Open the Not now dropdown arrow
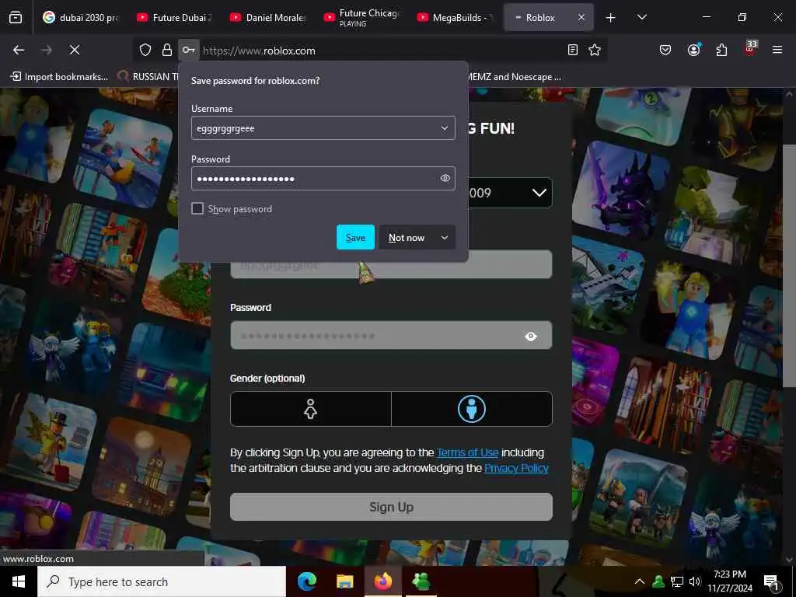 click(444, 238)
